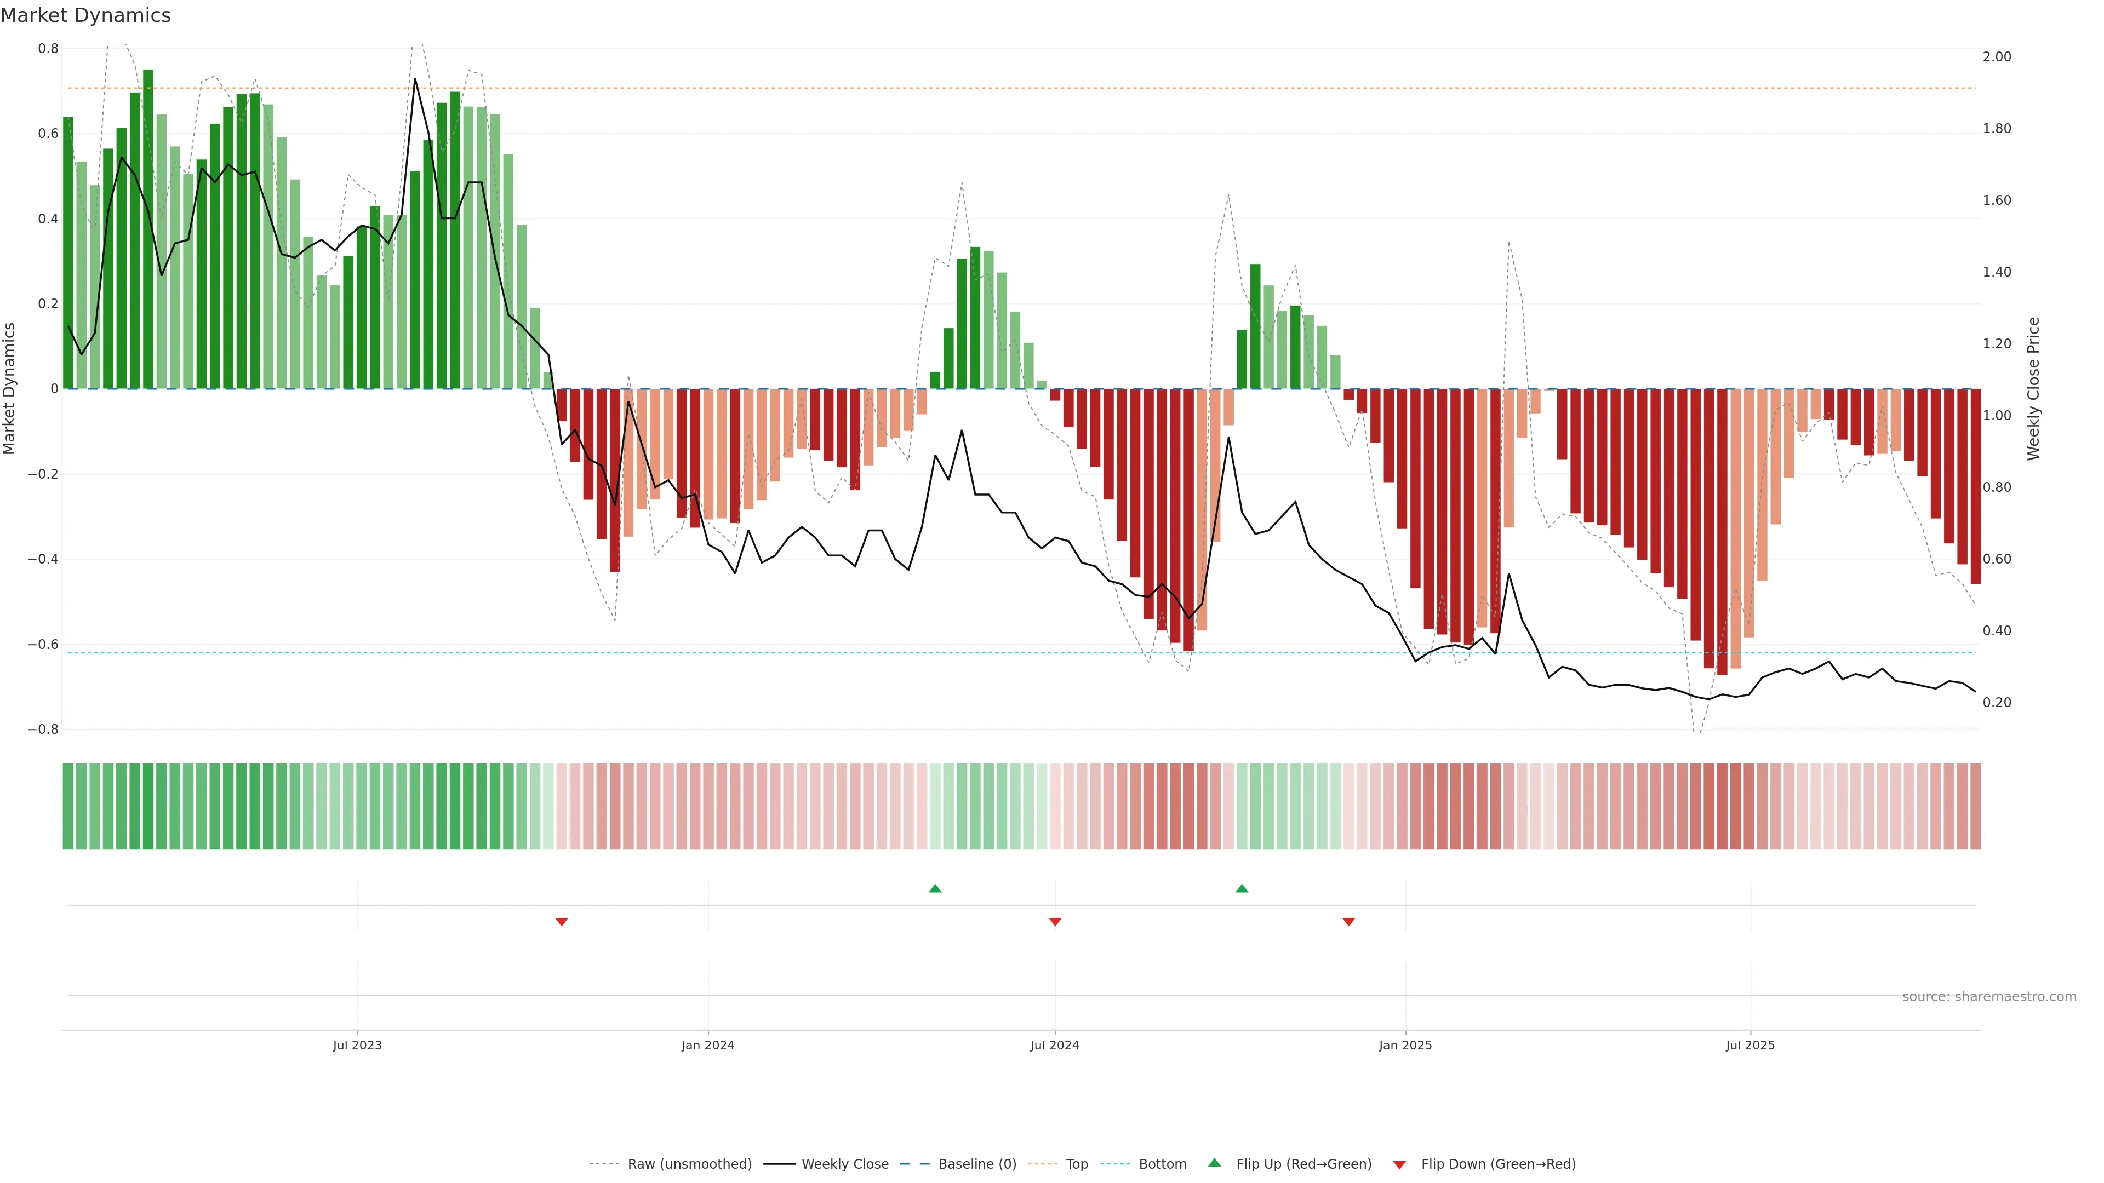Click the Jan 2025 x-axis label

tap(1405, 1045)
